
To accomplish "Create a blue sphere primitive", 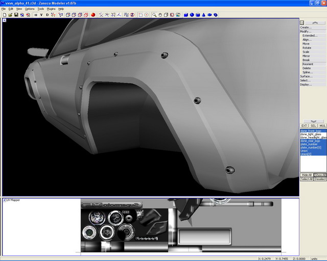I will click(x=192, y=15).
